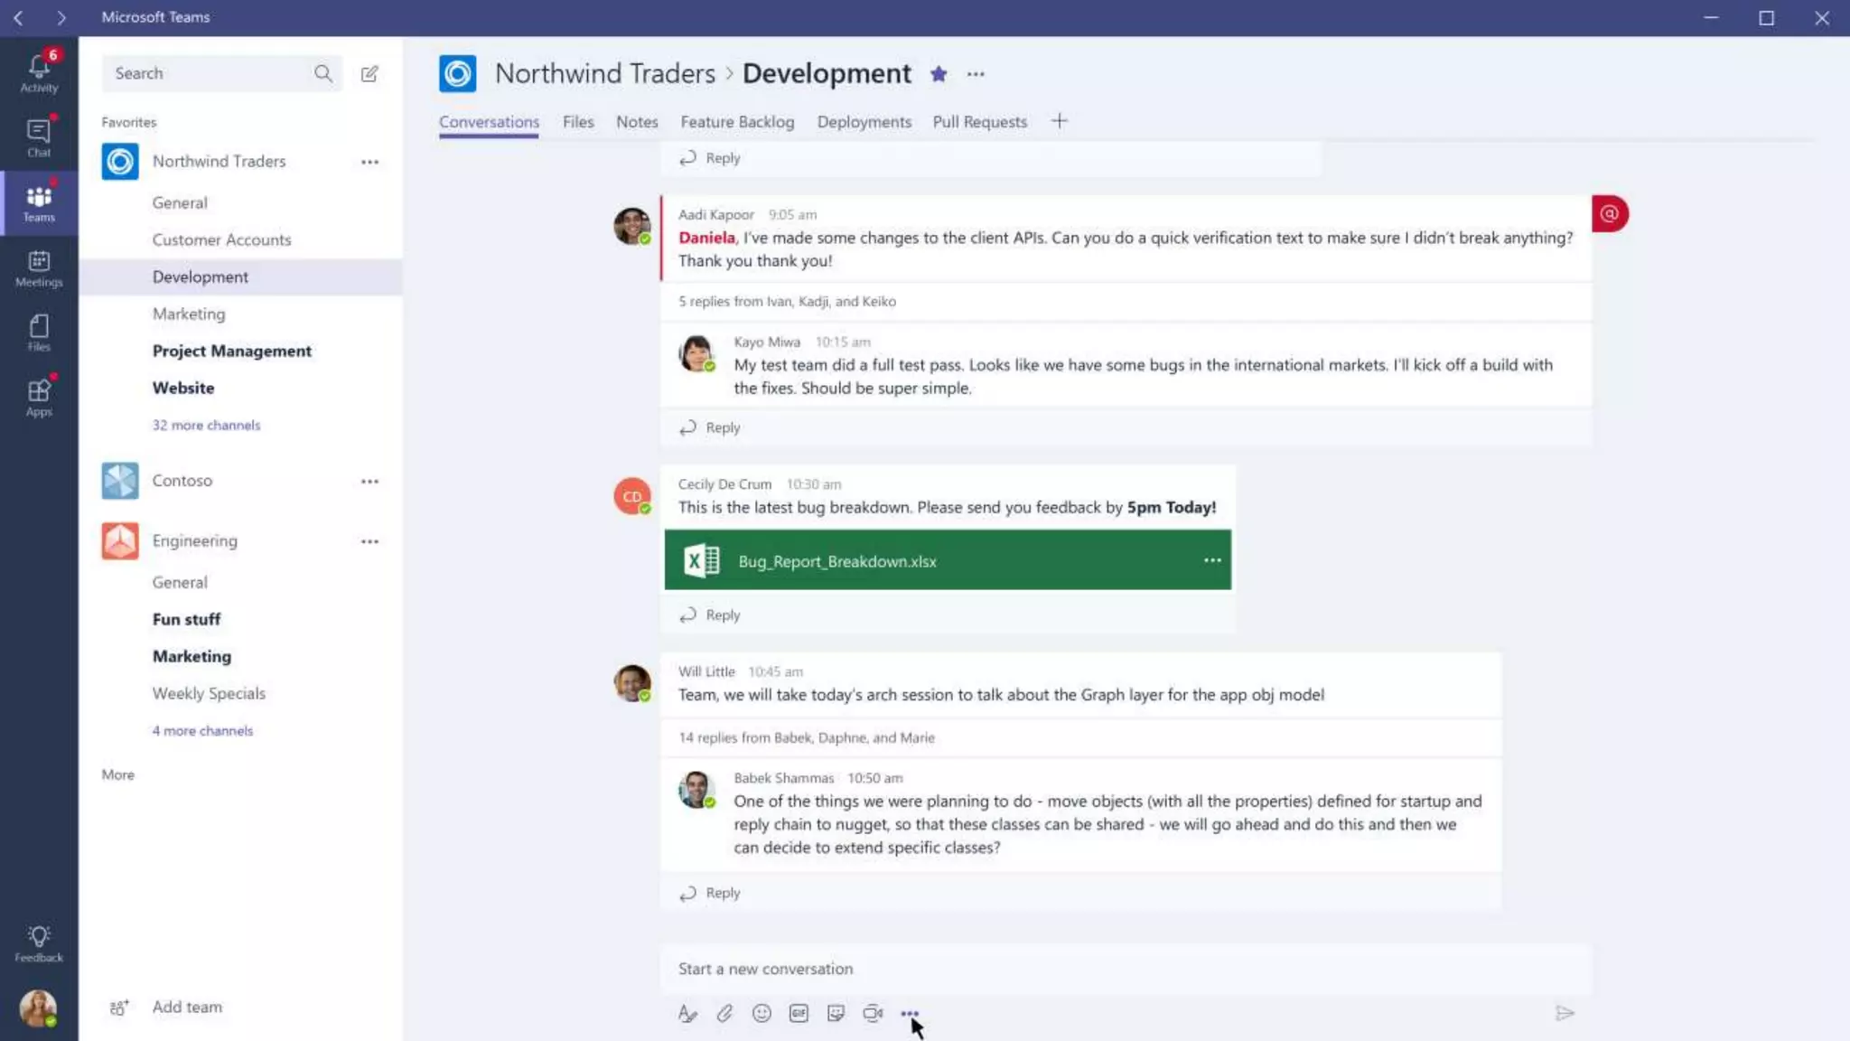
Task: Click the Meet now video icon
Action: click(873, 1013)
